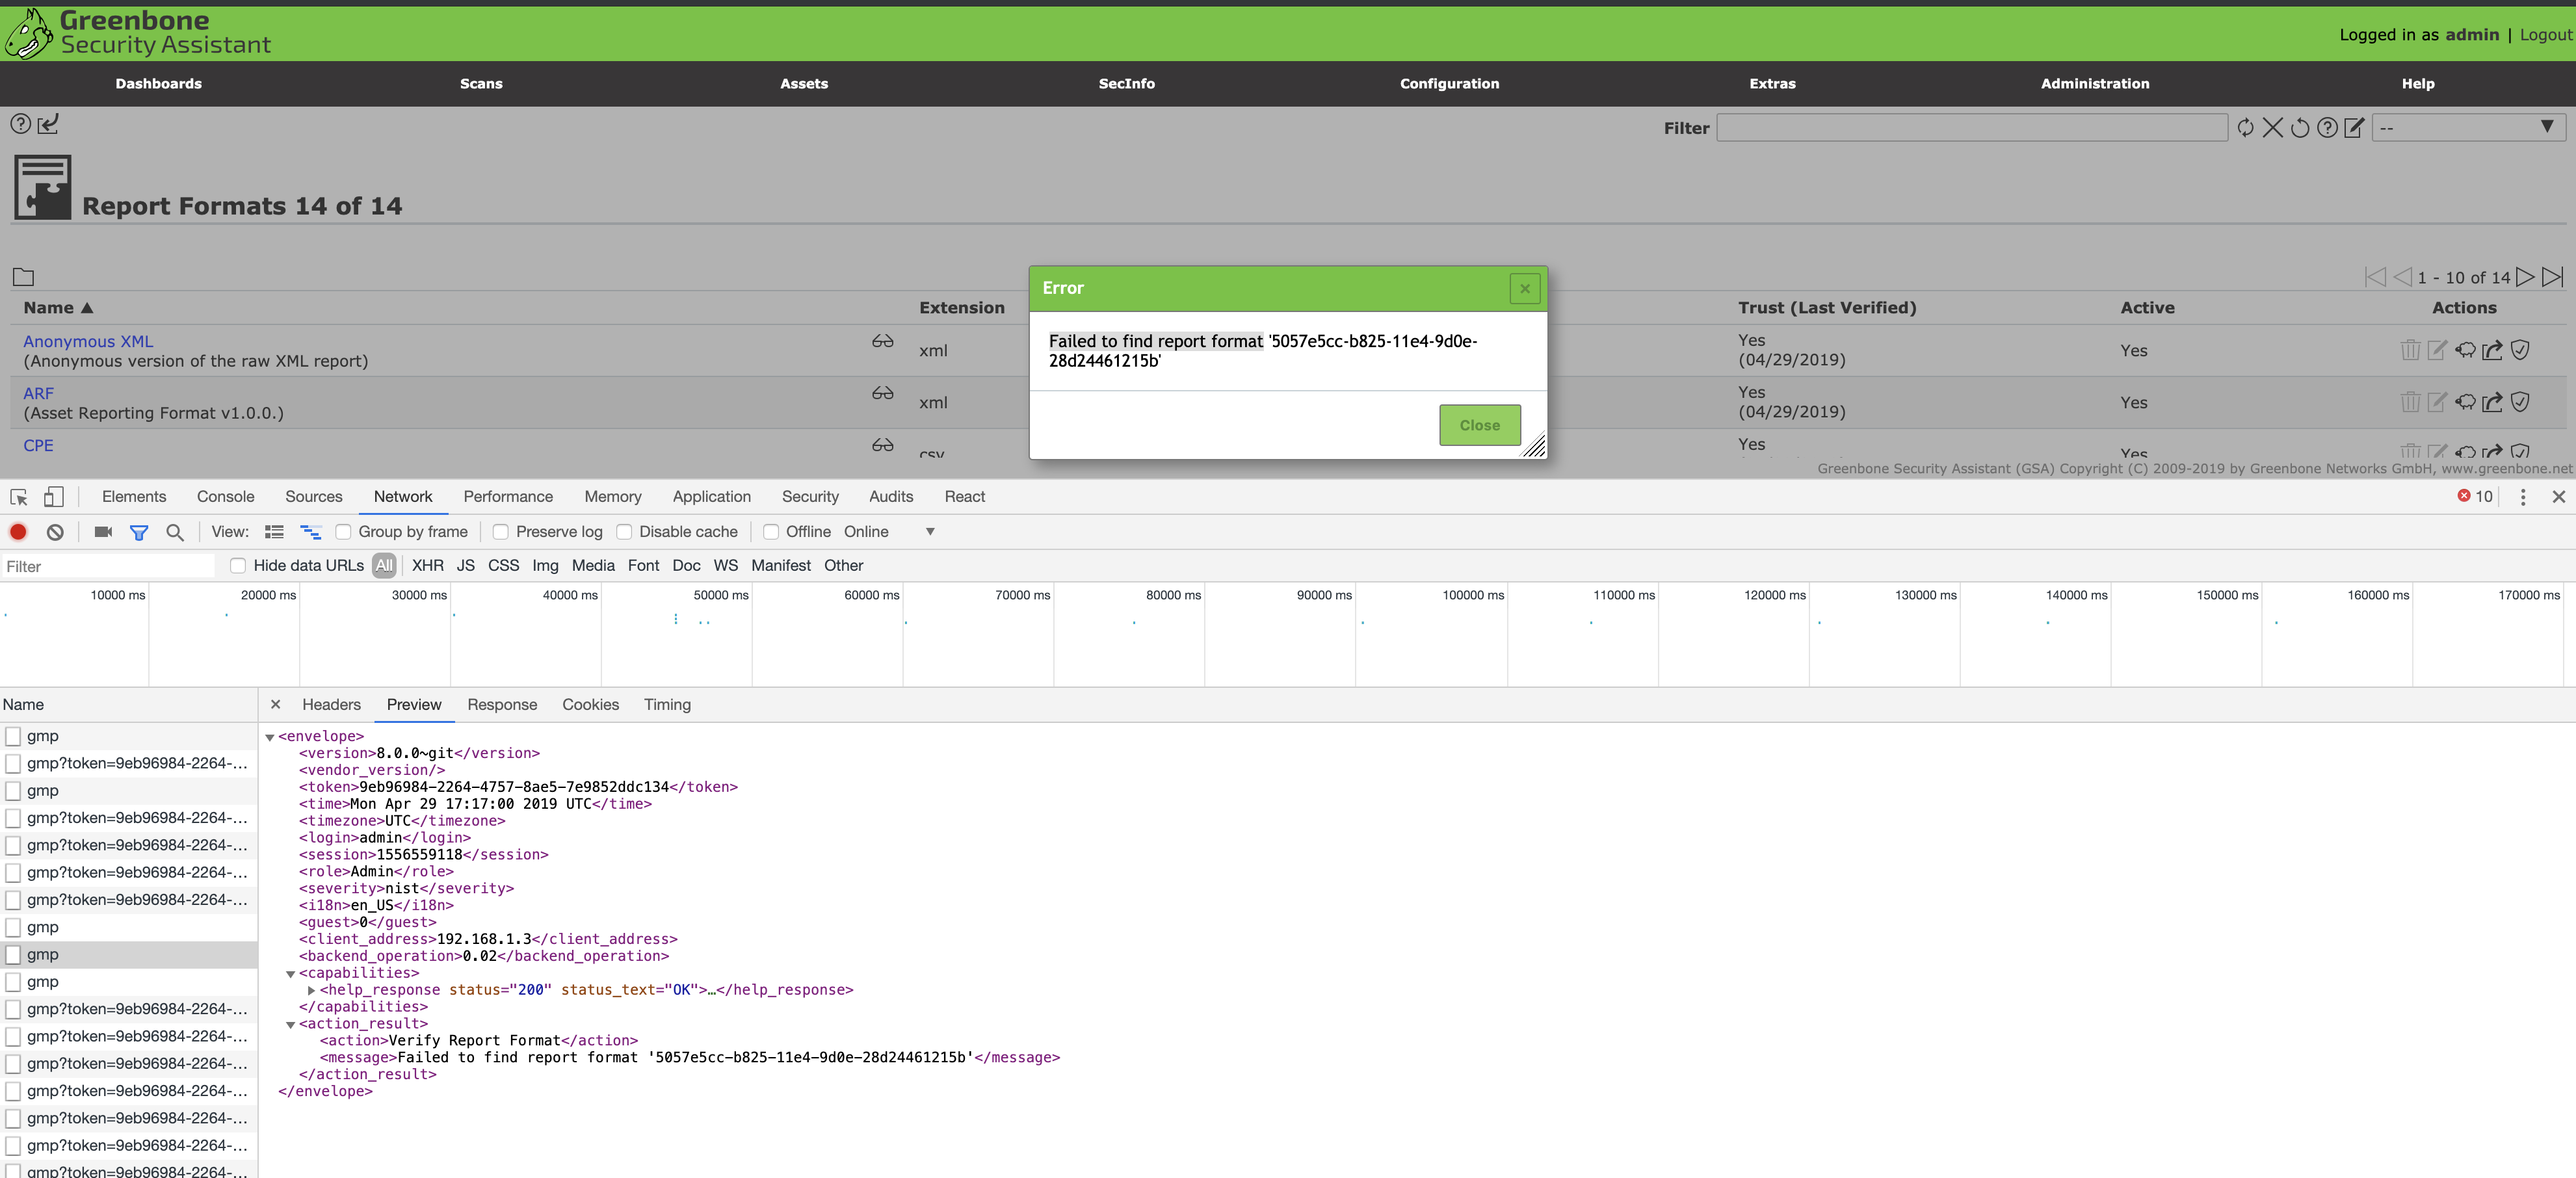2576x1178 pixels.
Task: Check the Disable cache option
Action: (624, 531)
